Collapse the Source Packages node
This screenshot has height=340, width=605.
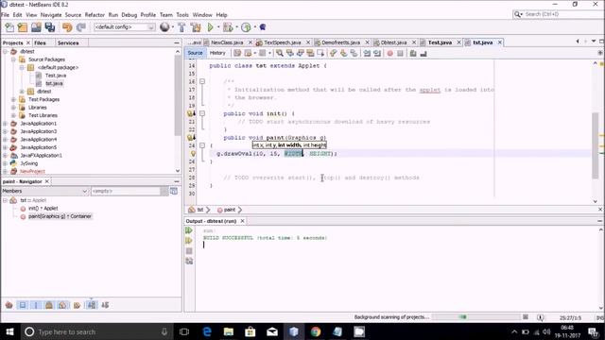[x=13, y=59]
